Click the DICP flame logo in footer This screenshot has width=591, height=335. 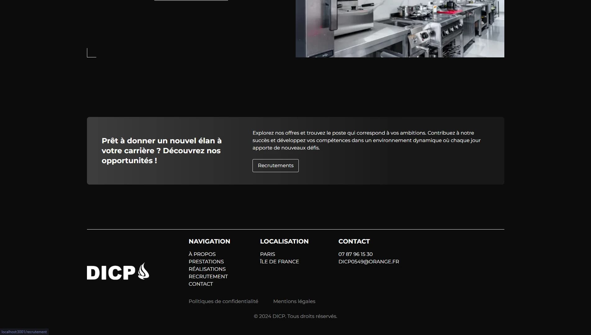pyautogui.click(x=118, y=272)
